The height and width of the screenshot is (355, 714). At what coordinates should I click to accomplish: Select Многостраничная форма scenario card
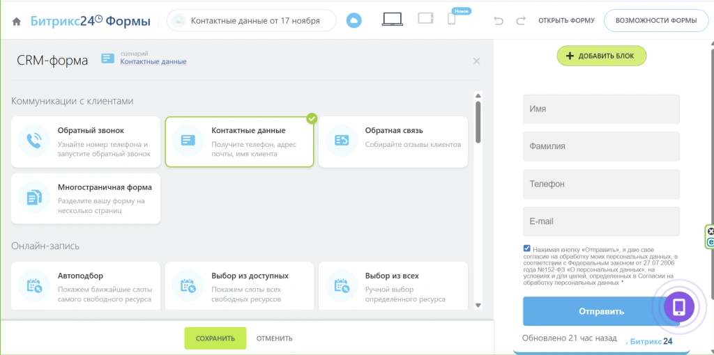click(x=86, y=198)
